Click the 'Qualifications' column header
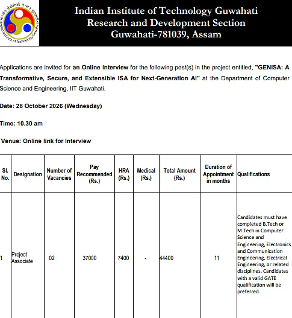This screenshot has height=318, width=292. (x=253, y=174)
